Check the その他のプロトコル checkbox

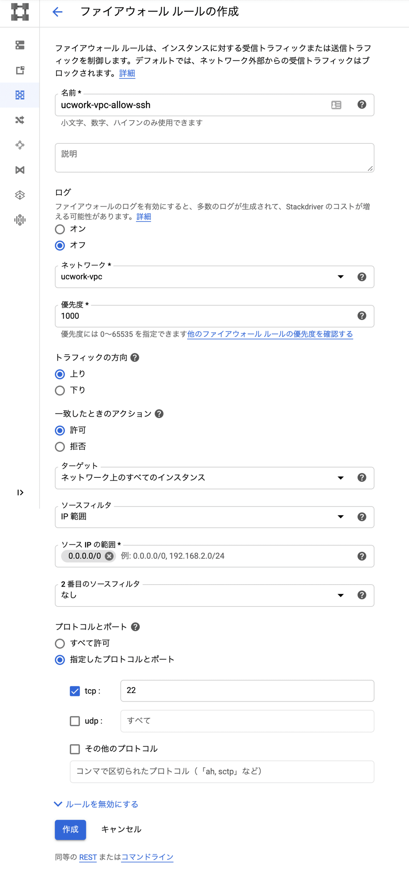coord(75,749)
